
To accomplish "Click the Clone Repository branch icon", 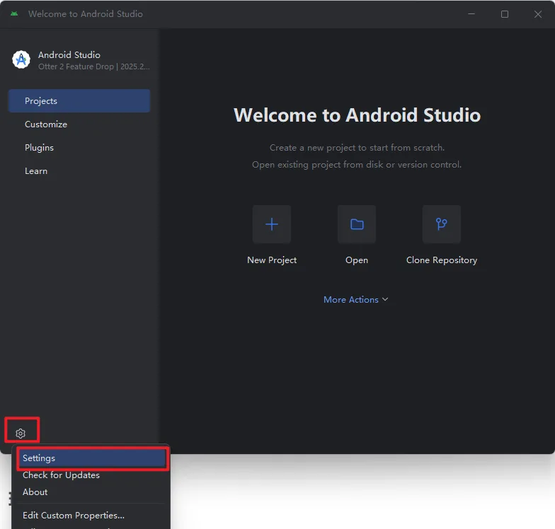I will [x=442, y=224].
